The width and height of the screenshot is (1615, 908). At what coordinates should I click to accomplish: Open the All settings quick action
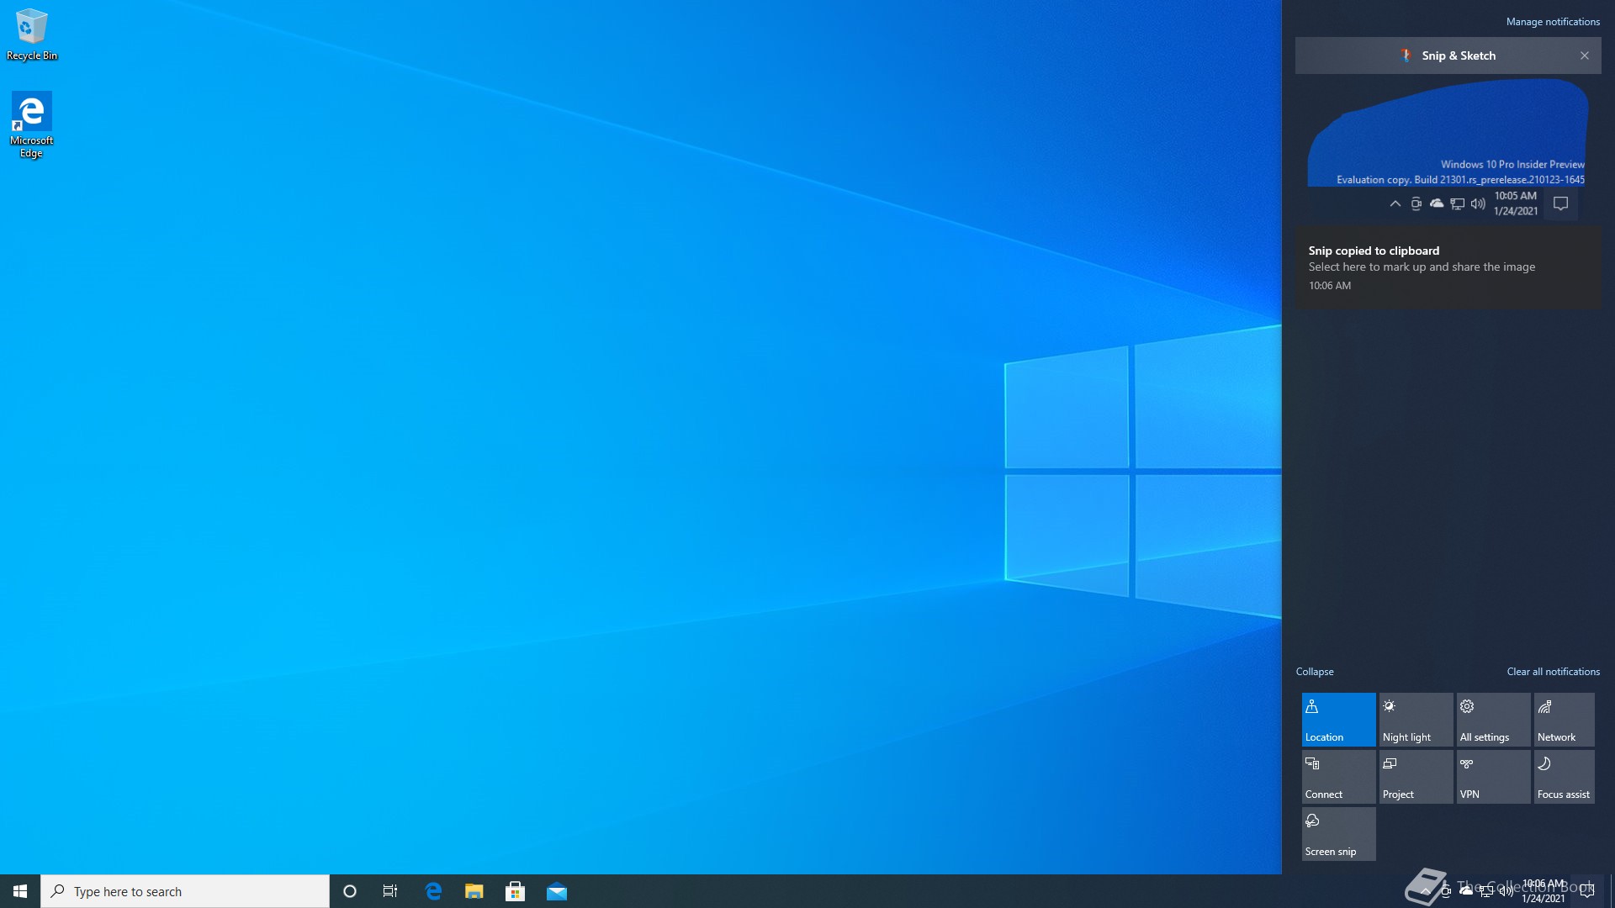tap(1493, 720)
